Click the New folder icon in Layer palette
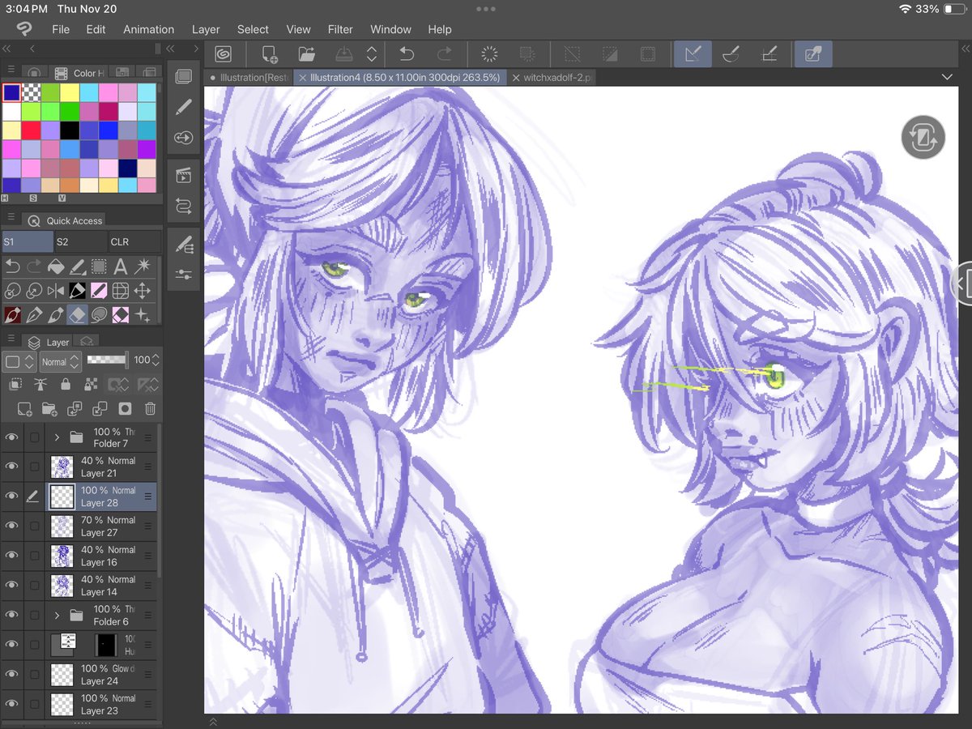This screenshot has height=729, width=972. 49,409
